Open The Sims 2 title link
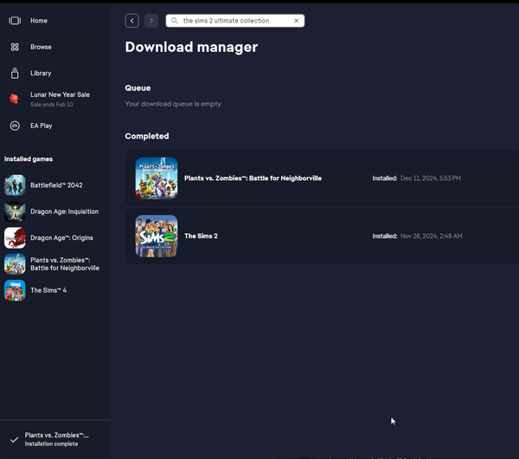Viewport: 519px width, 459px height. tap(201, 236)
